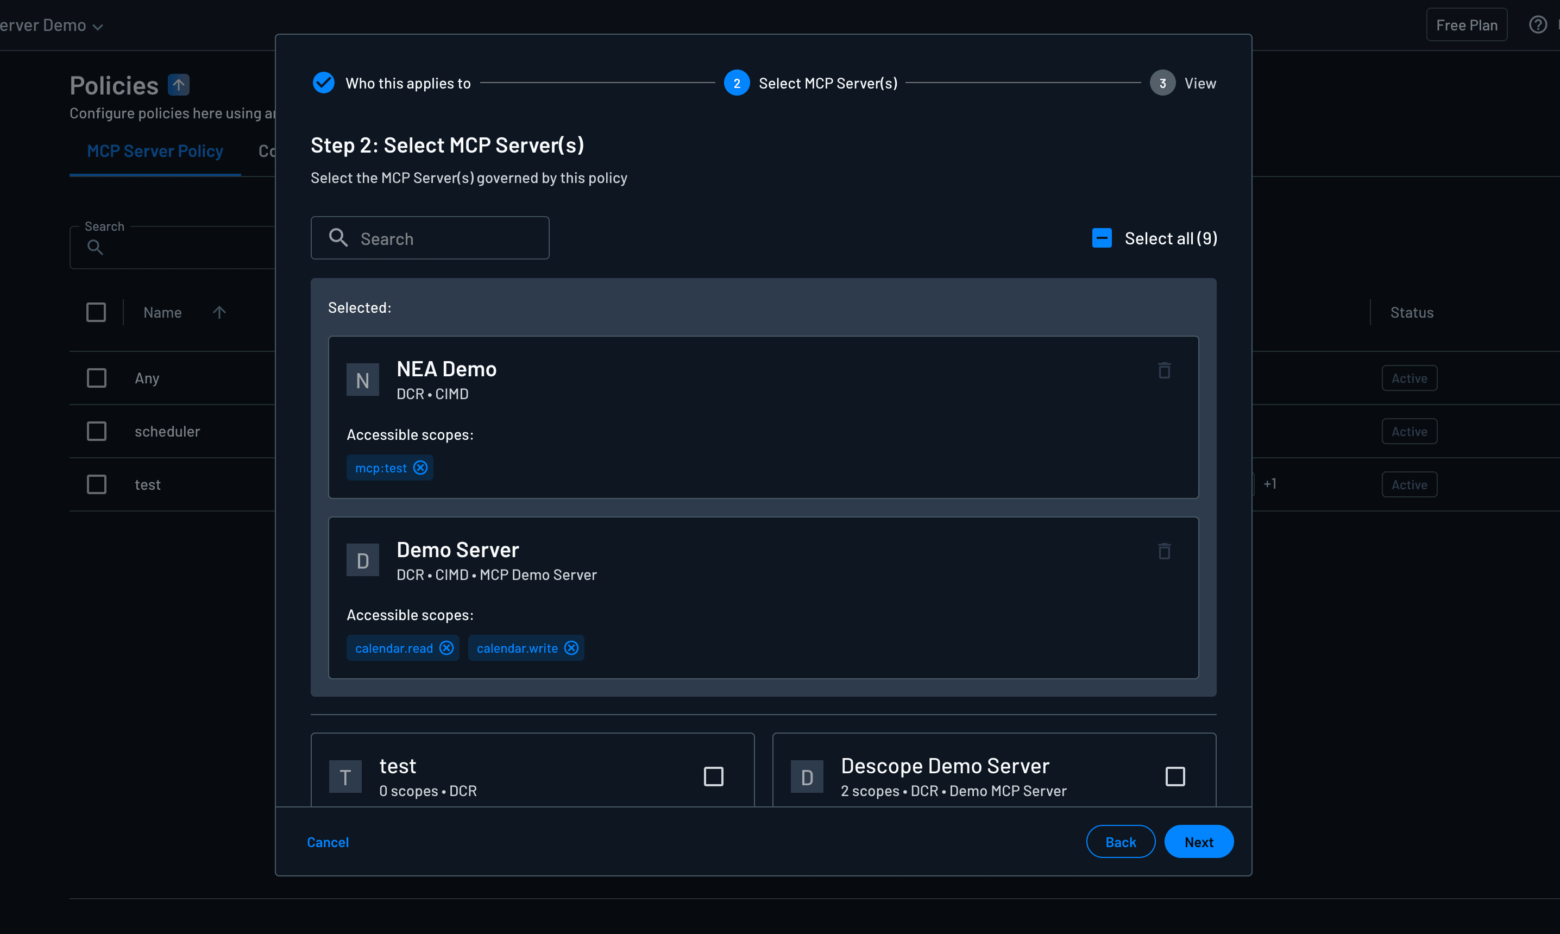
Task: Remove the calendar.write scope from Demo Server
Action: point(571,648)
